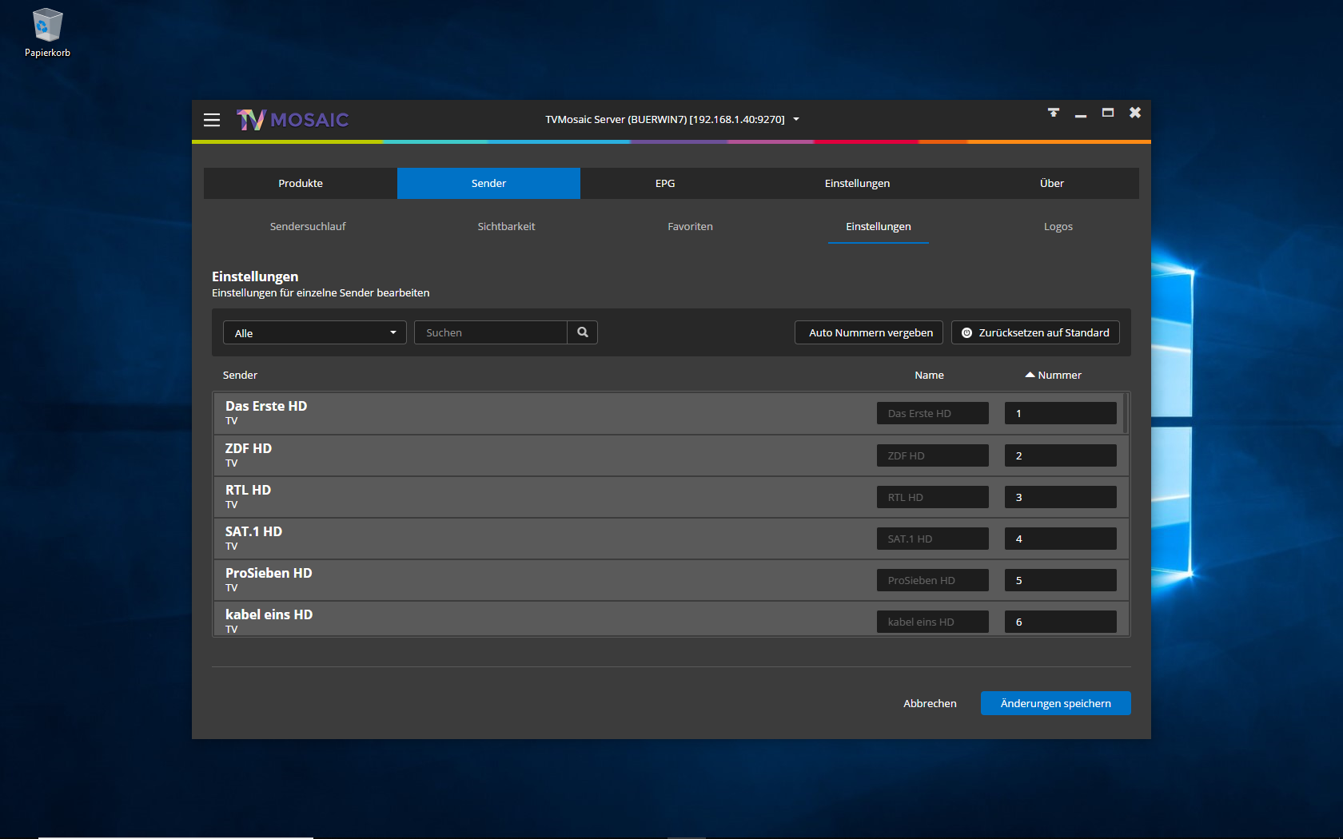This screenshot has height=839, width=1343.
Task: Sort by the Nummer column
Action: pos(1053,375)
